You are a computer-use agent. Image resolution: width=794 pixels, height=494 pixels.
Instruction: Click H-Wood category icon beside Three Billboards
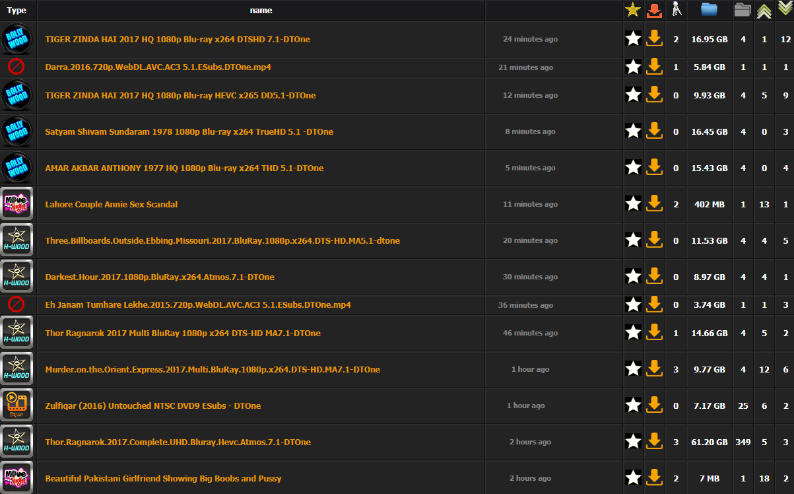coord(17,240)
